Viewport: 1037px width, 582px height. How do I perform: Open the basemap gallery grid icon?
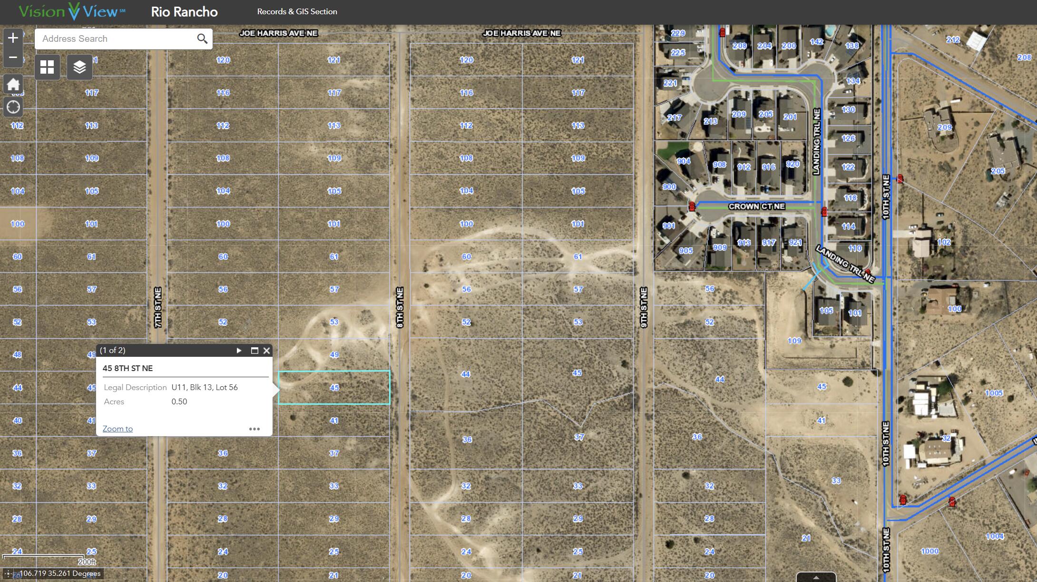[x=47, y=67]
